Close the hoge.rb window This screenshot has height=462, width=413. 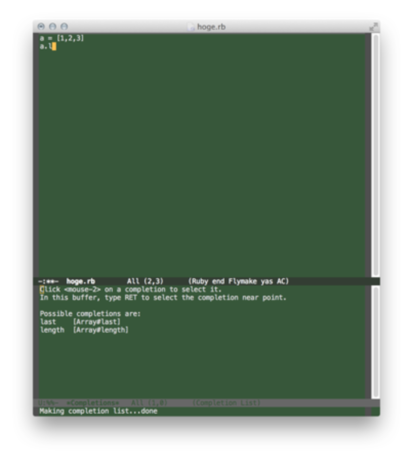pos(41,26)
